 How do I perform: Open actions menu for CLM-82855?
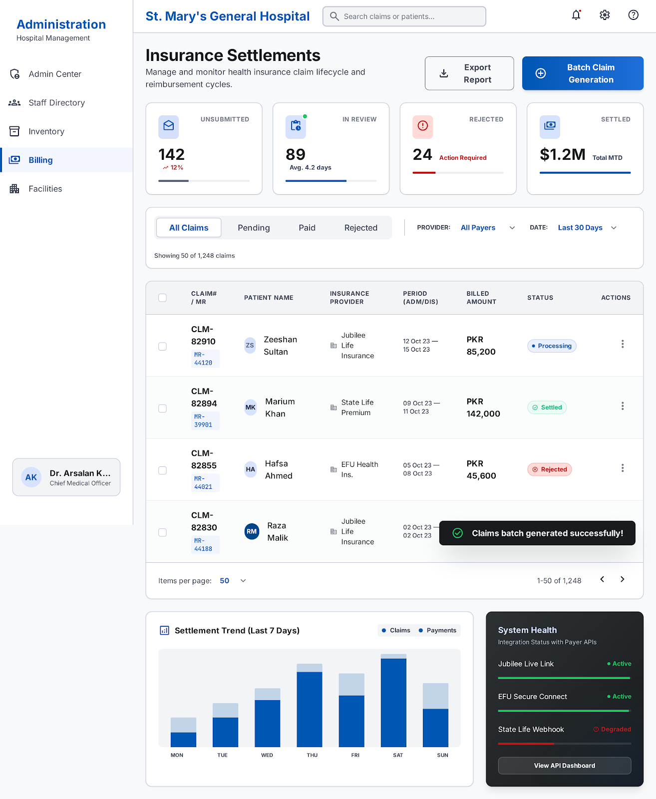(623, 468)
